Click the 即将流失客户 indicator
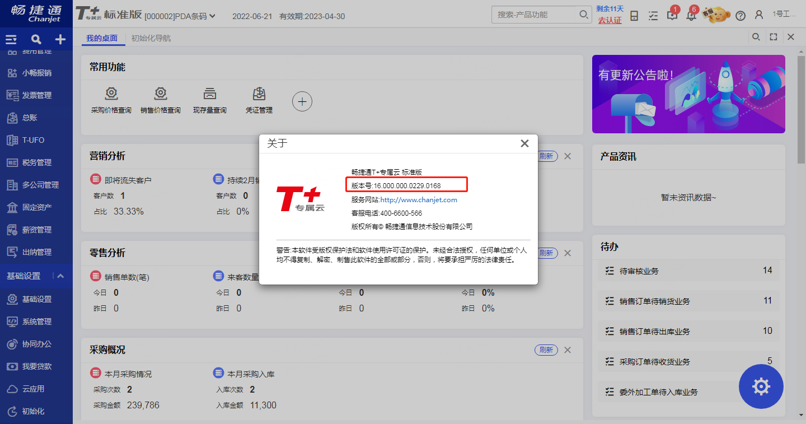 pyautogui.click(x=121, y=180)
